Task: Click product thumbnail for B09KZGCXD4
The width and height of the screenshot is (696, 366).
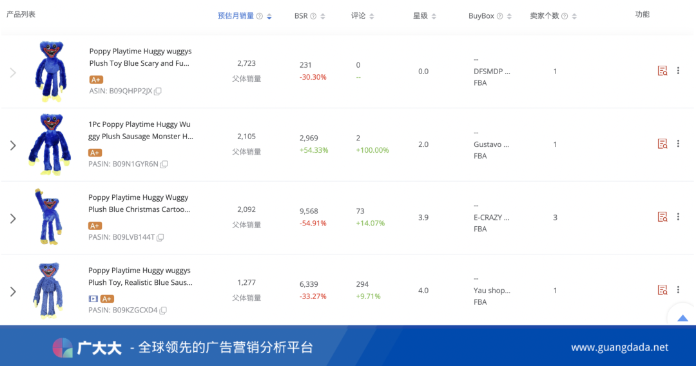Action: [x=48, y=291]
